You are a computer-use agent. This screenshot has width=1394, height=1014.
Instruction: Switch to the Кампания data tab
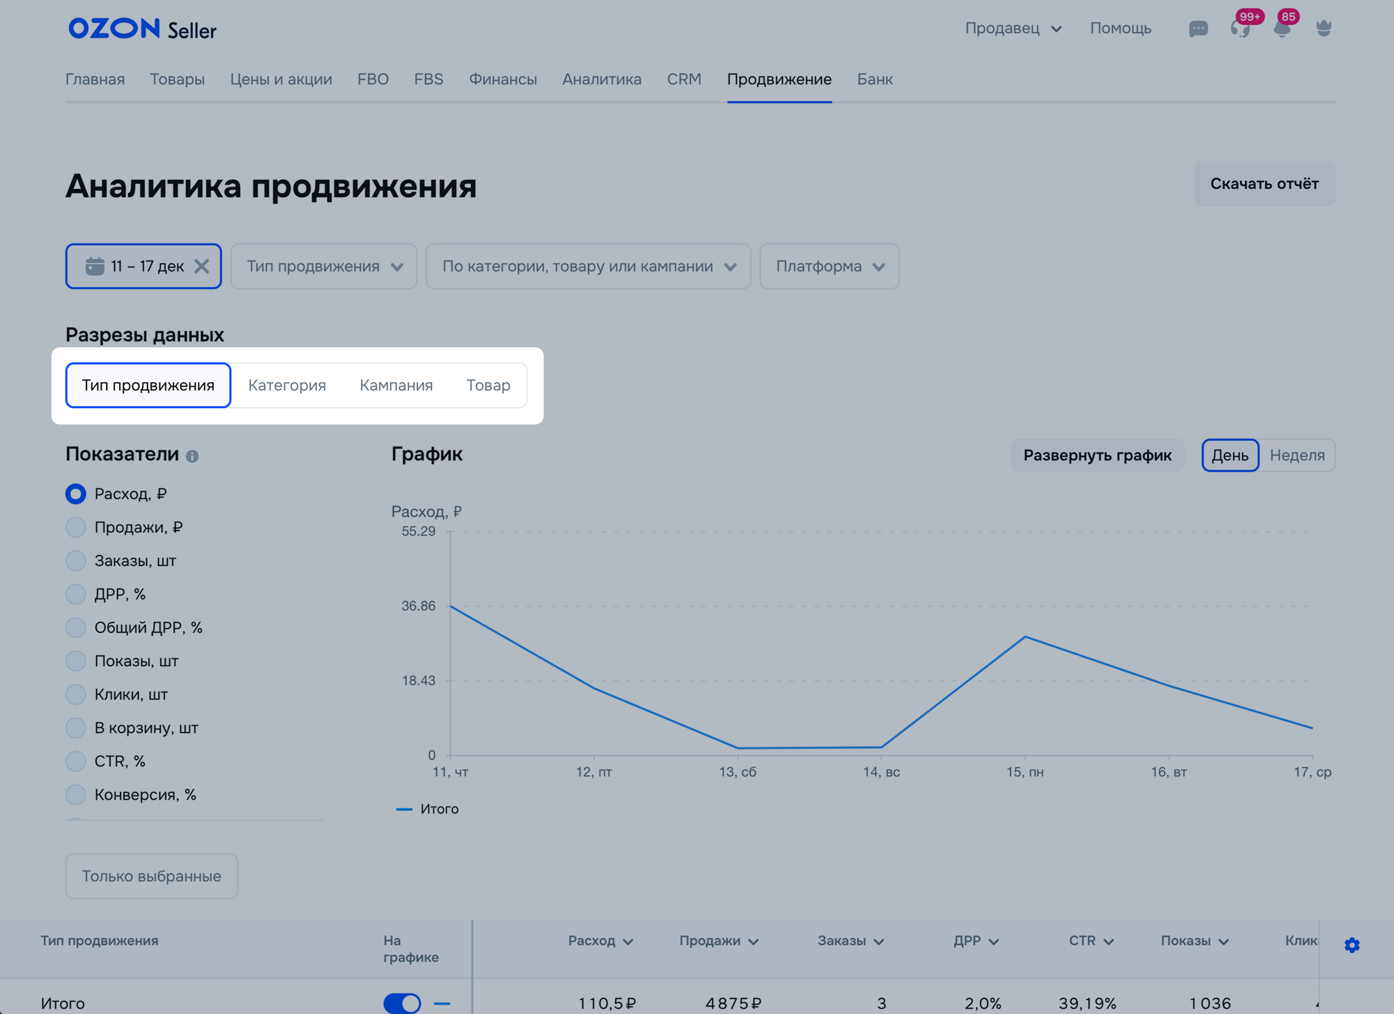396,385
